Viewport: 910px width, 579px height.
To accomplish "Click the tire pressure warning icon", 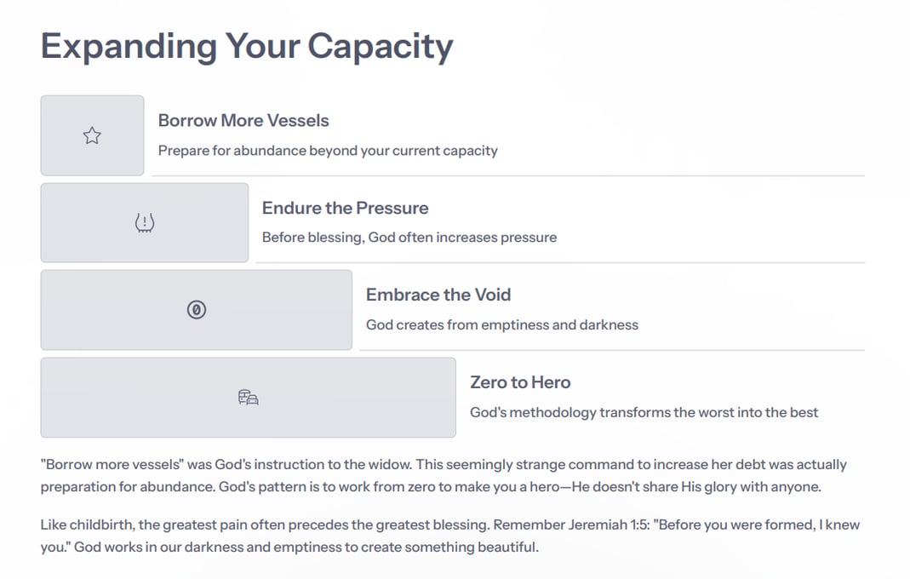I will coord(145,223).
